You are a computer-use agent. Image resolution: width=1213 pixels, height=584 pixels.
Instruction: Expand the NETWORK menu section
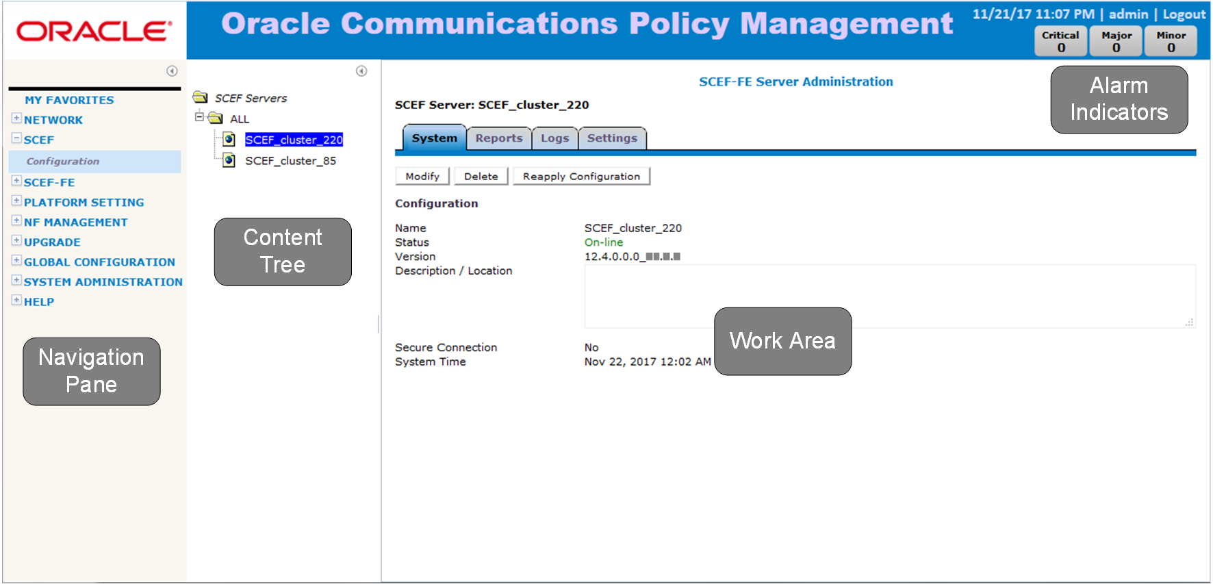pyautogui.click(x=16, y=118)
